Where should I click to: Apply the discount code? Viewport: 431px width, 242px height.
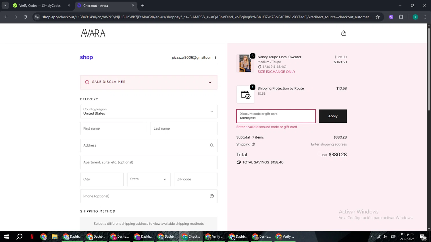pyautogui.click(x=333, y=116)
